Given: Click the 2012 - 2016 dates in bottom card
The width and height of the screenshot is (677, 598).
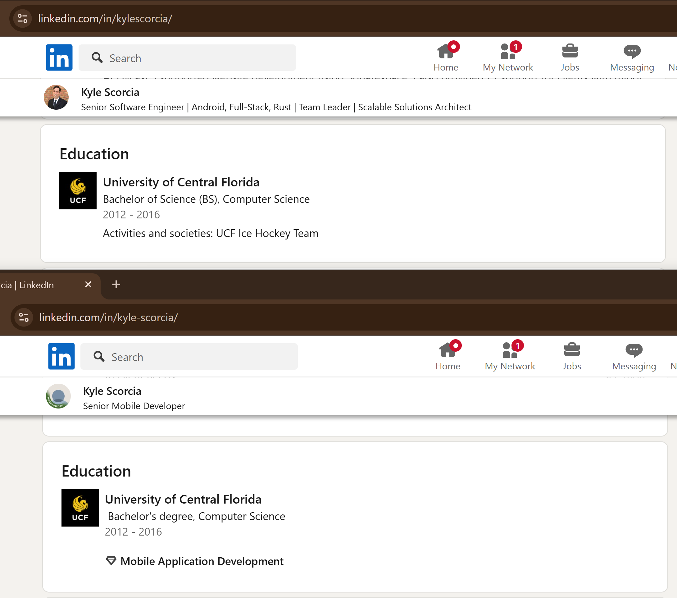Looking at the screenshot, I should (134, 532).
